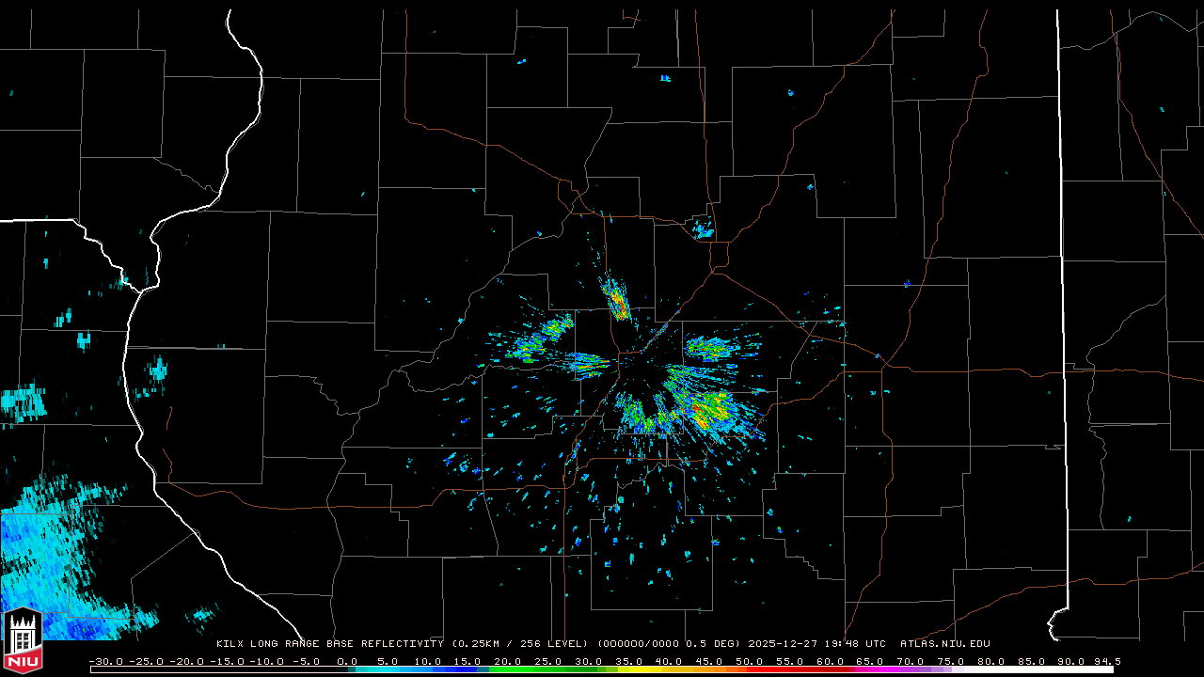The height and width of the screenshot is (677, 1204).
Task: Click the -10.0 scale label
Action: [x=267, y=661]
